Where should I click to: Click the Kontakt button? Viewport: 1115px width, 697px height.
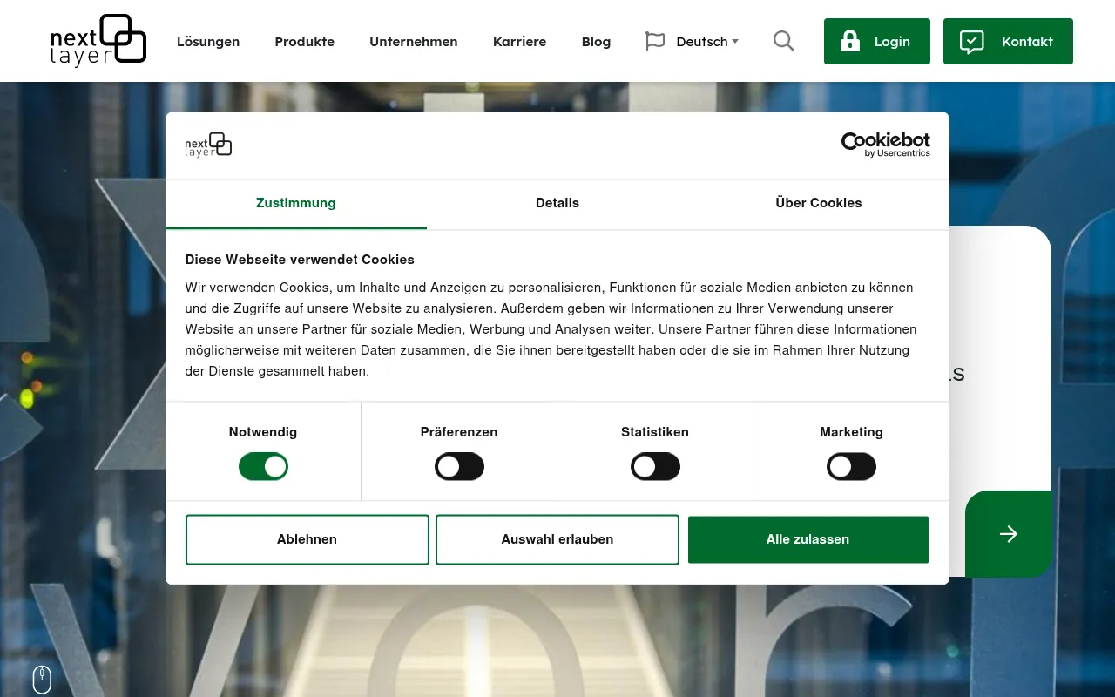coord(1008,41)
